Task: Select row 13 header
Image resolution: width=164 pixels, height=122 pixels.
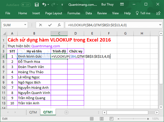Action: (3, 103)
